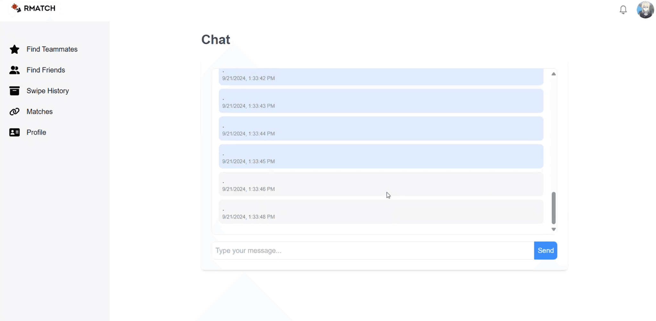Click the Find Friends people icon
This screenshot has height=321, width=656.
[x=14, y=70]
